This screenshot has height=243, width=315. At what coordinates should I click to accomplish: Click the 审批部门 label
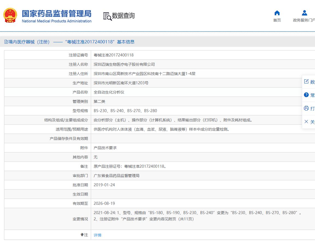pyautogui.click(x=80, y=176)
